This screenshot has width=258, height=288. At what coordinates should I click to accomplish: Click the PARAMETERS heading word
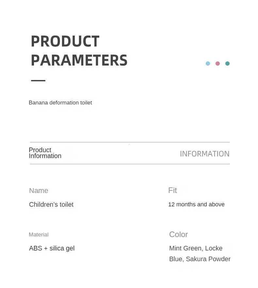click(x=79, y=60)
